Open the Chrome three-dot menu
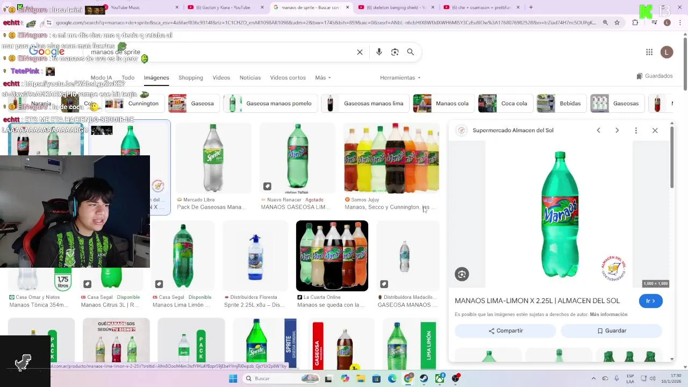The width and height of the screenshot is (688, 387). [681, 23]
